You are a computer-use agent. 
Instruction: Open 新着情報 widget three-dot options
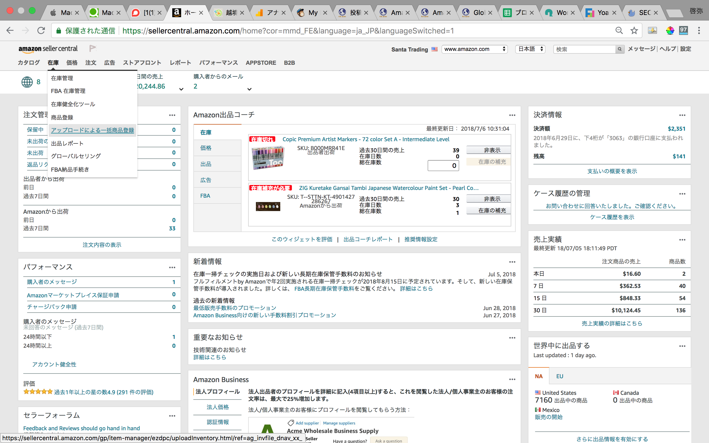click(512, 262)
